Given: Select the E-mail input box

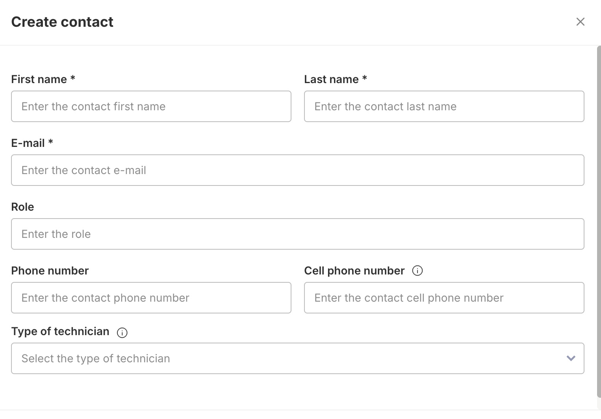Looking at the screenshot, I should [x=297, y=170].
